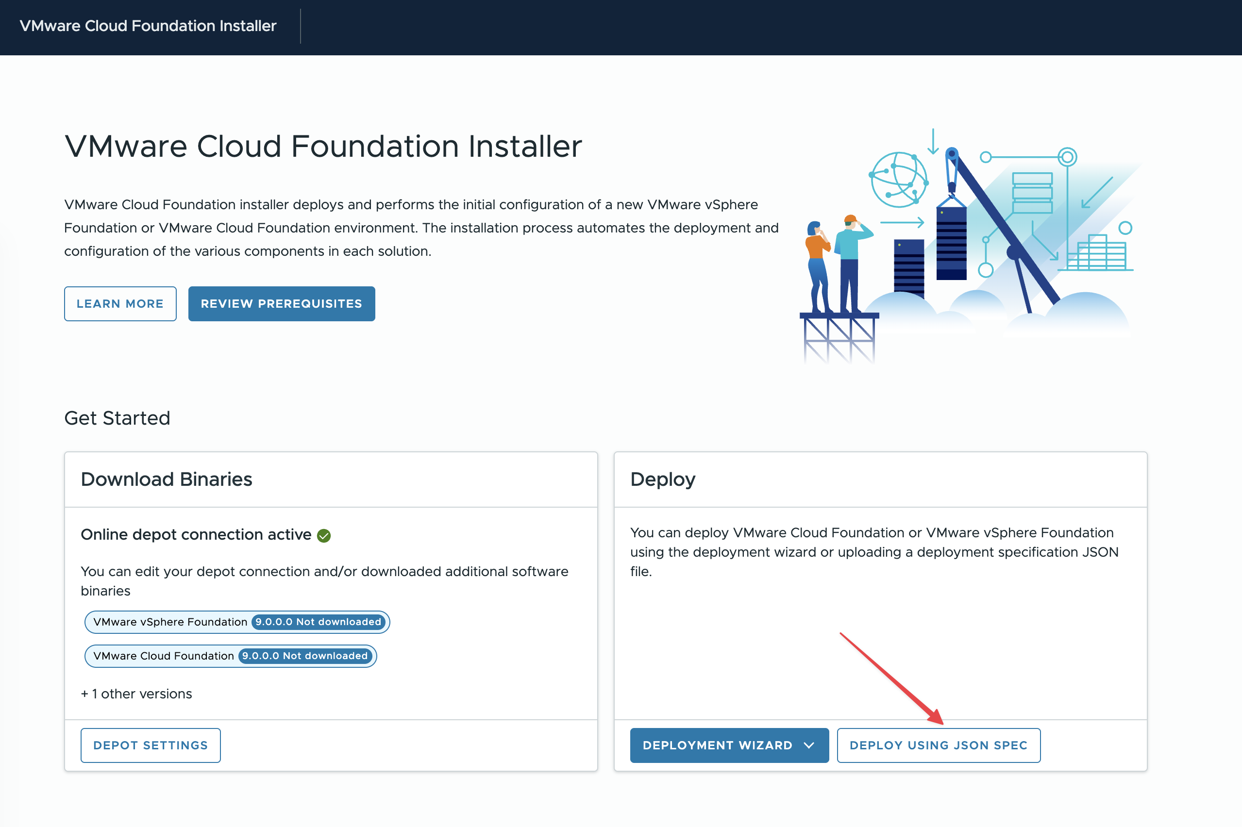
Task: Click the Cloud Foundation 9.0.0.0 Not downloaded badge
Action: coord(305,656)
